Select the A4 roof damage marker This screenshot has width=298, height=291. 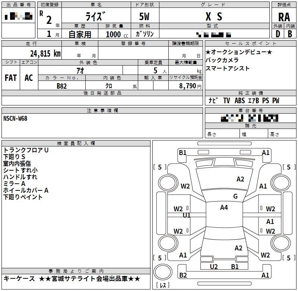tap(224, 208)
